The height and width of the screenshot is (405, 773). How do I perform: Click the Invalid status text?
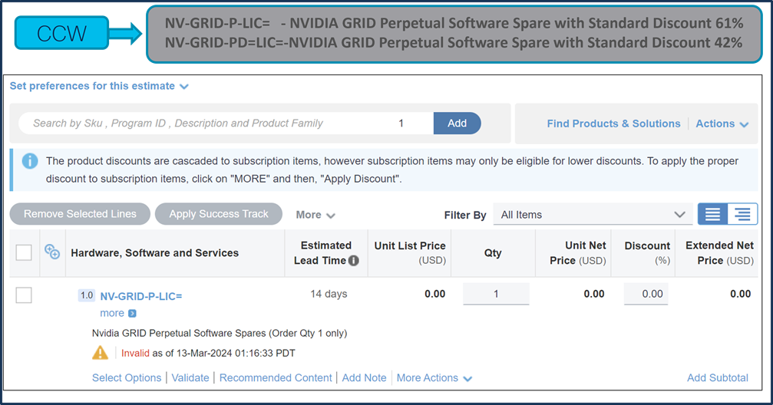[135, 354]
